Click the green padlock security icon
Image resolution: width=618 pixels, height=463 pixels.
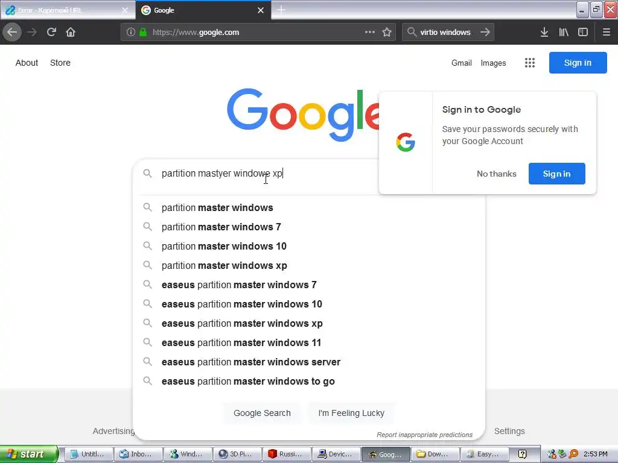pos(143,33)
